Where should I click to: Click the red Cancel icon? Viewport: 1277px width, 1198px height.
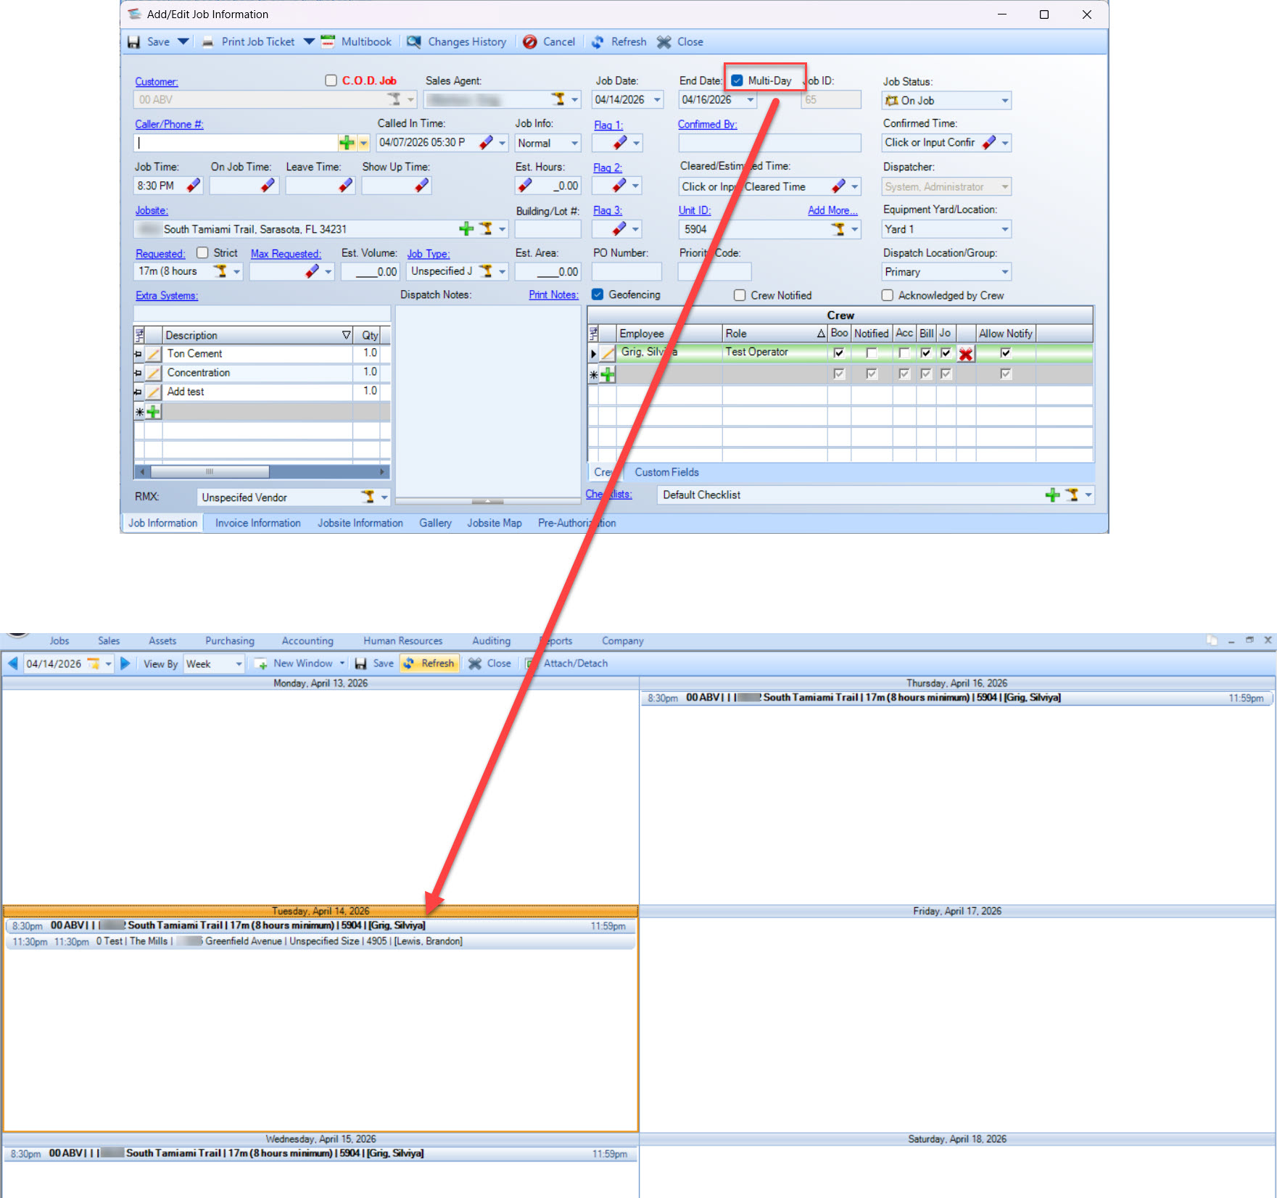pos(530,42)
